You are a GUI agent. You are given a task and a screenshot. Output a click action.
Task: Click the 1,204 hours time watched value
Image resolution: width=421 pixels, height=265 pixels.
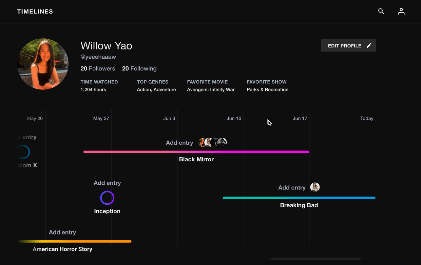point(93,90)
